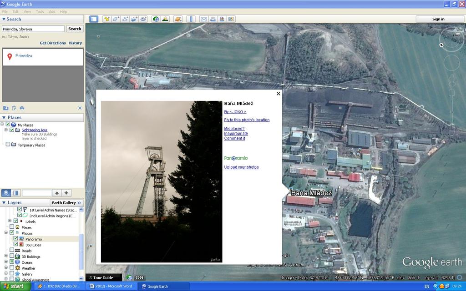
Task: Collapse the Search panel triangle
Action: [4, 19]
